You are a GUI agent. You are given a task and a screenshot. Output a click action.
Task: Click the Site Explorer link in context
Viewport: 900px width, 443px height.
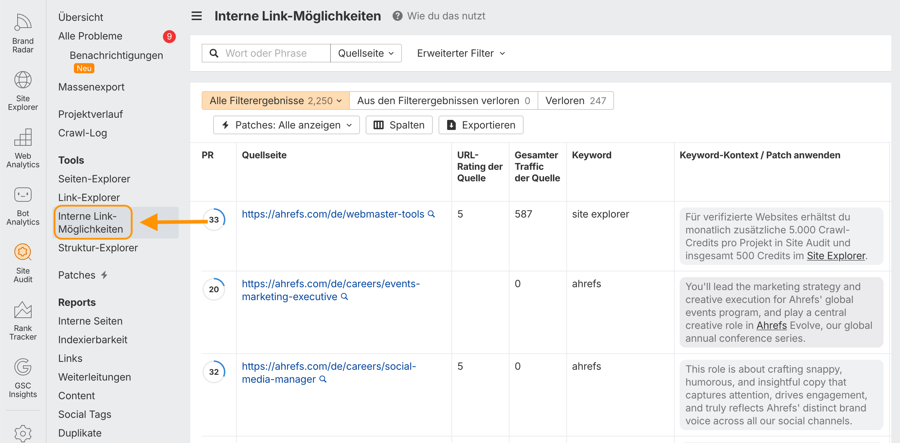pyautogui.click(x=836, y=256)
